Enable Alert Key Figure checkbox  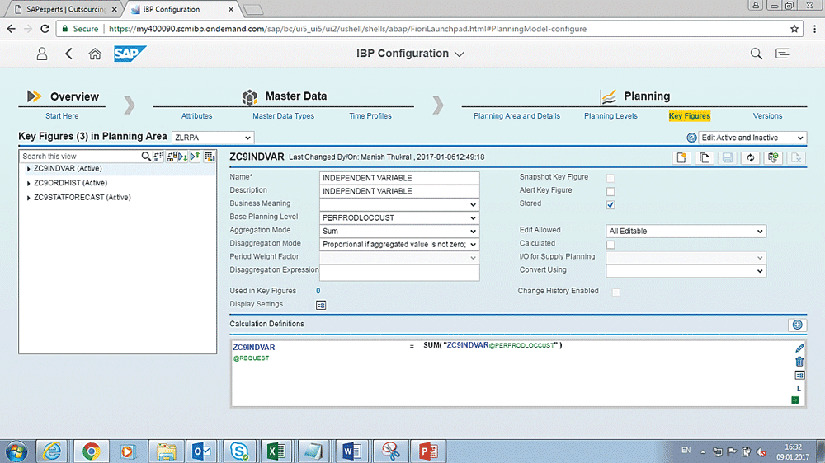[610, 191]
